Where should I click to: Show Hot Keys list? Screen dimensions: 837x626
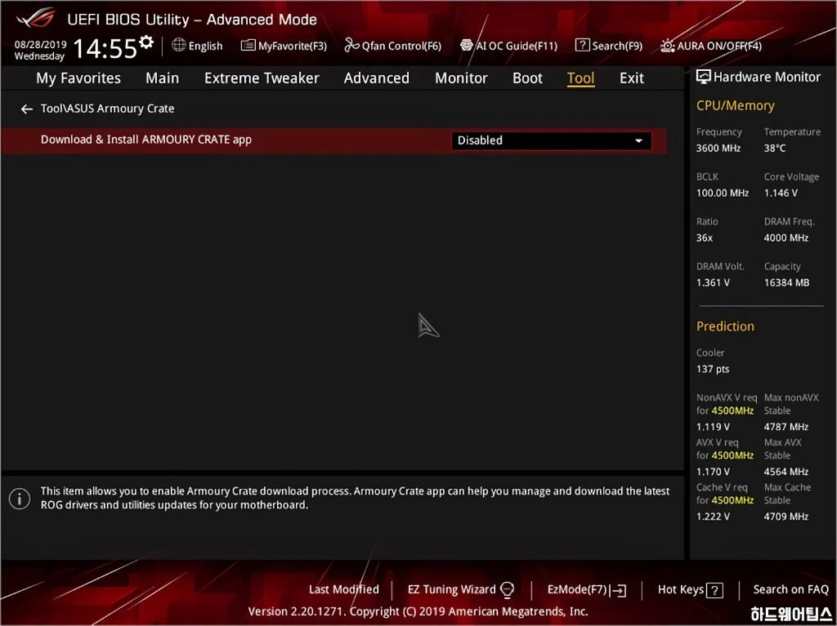click(x=690, y=590)
